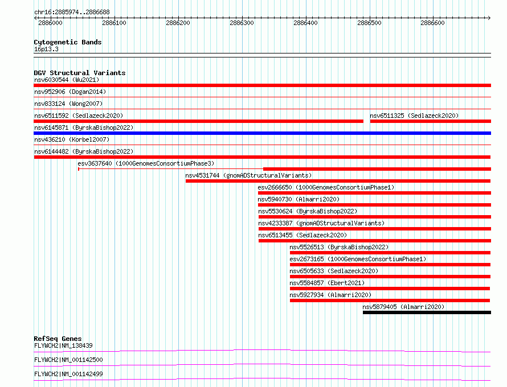The height and width of the screenshot is (387, 507).
Task: Select the nsv5940730 (Almarri2020) label
Action: pyautogui.click(x=299, y=199)
